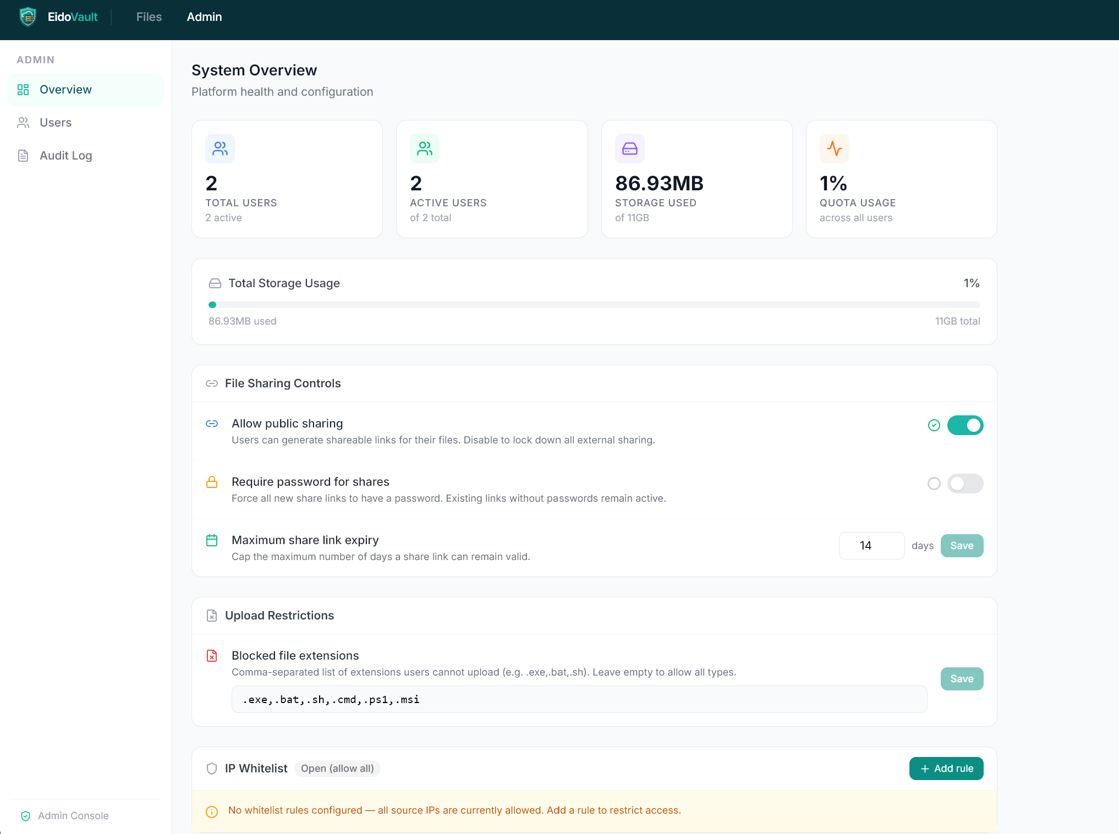Open the Overview sidebar item
1119x834 pixels.
pos(85,90)
